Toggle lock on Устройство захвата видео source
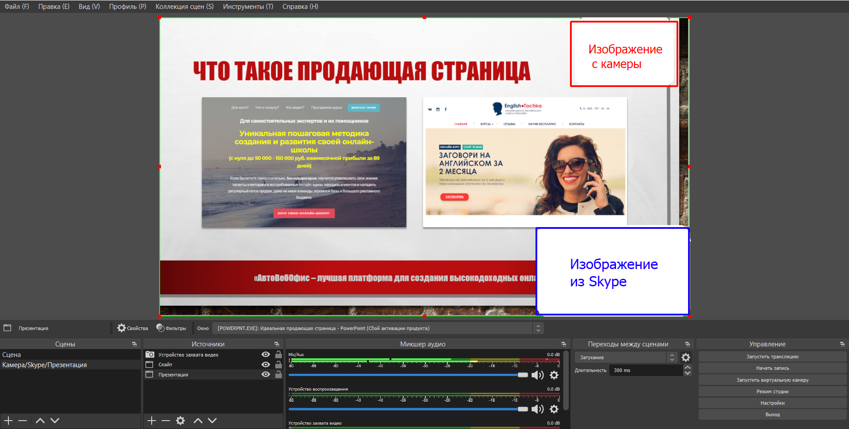Screen dimensions: 849x429 (x=279, y=354)
